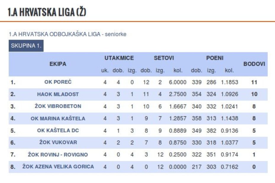Click the 6.0000 set ratio cell
Screen dimensions: 275x183
pos(178,82)
